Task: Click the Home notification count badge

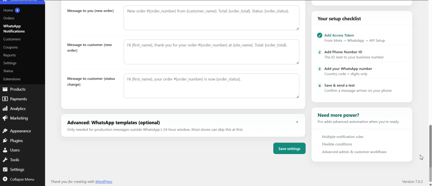Action: pos(17,10)
